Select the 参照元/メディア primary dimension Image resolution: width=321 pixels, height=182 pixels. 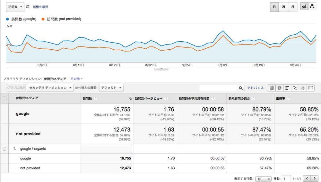[x=55, y=79]
